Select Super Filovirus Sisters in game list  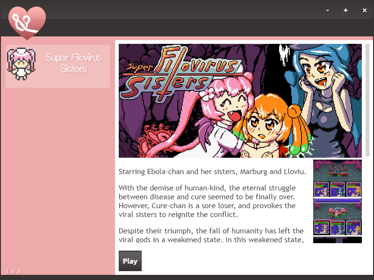pos(58,66)
